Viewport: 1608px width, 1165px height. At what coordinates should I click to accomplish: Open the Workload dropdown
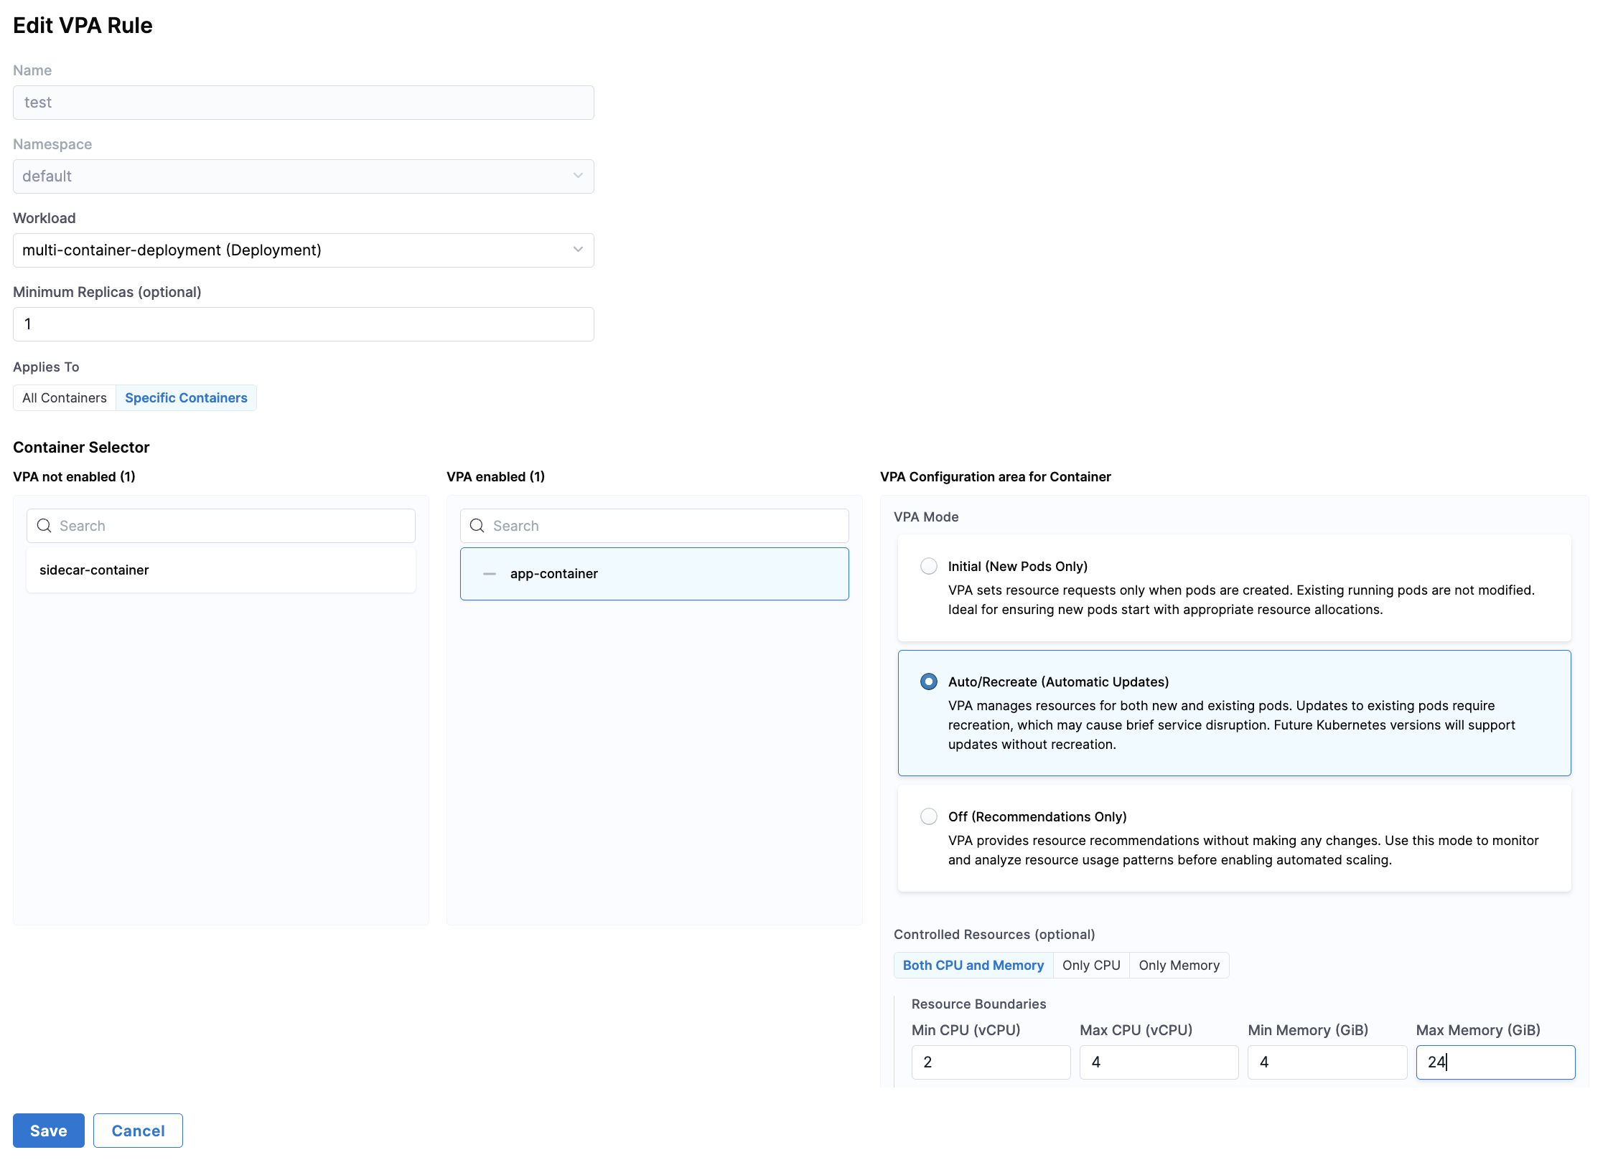pyautogui.click(x=303, y=250)
